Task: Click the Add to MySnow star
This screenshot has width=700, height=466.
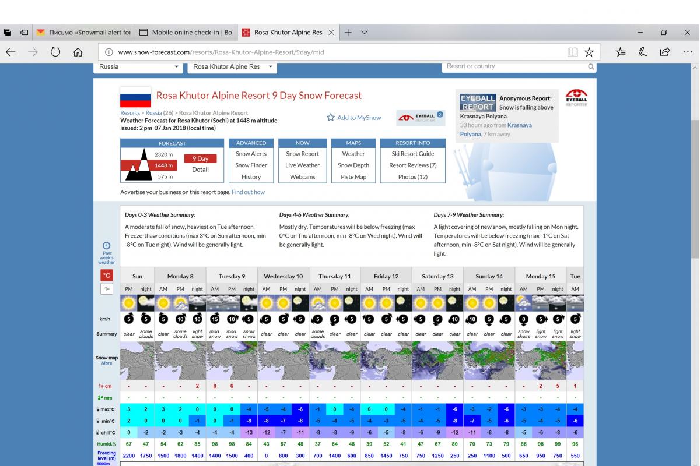Action: coord(331,117)
